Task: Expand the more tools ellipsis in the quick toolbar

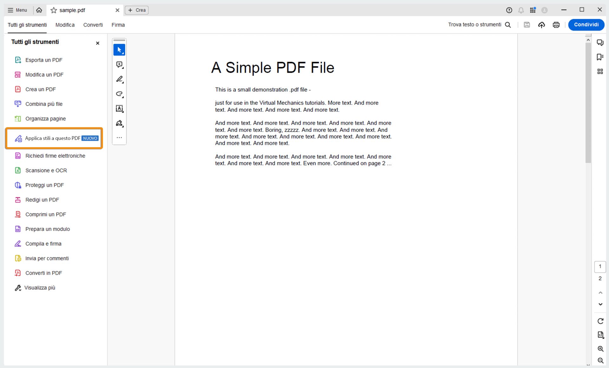Action: (x=119, y=138)
